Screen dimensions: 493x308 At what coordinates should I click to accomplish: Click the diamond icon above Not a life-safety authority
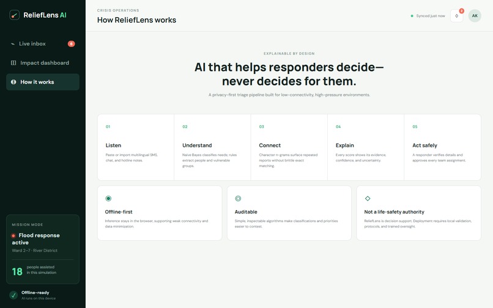coord(368,199)
